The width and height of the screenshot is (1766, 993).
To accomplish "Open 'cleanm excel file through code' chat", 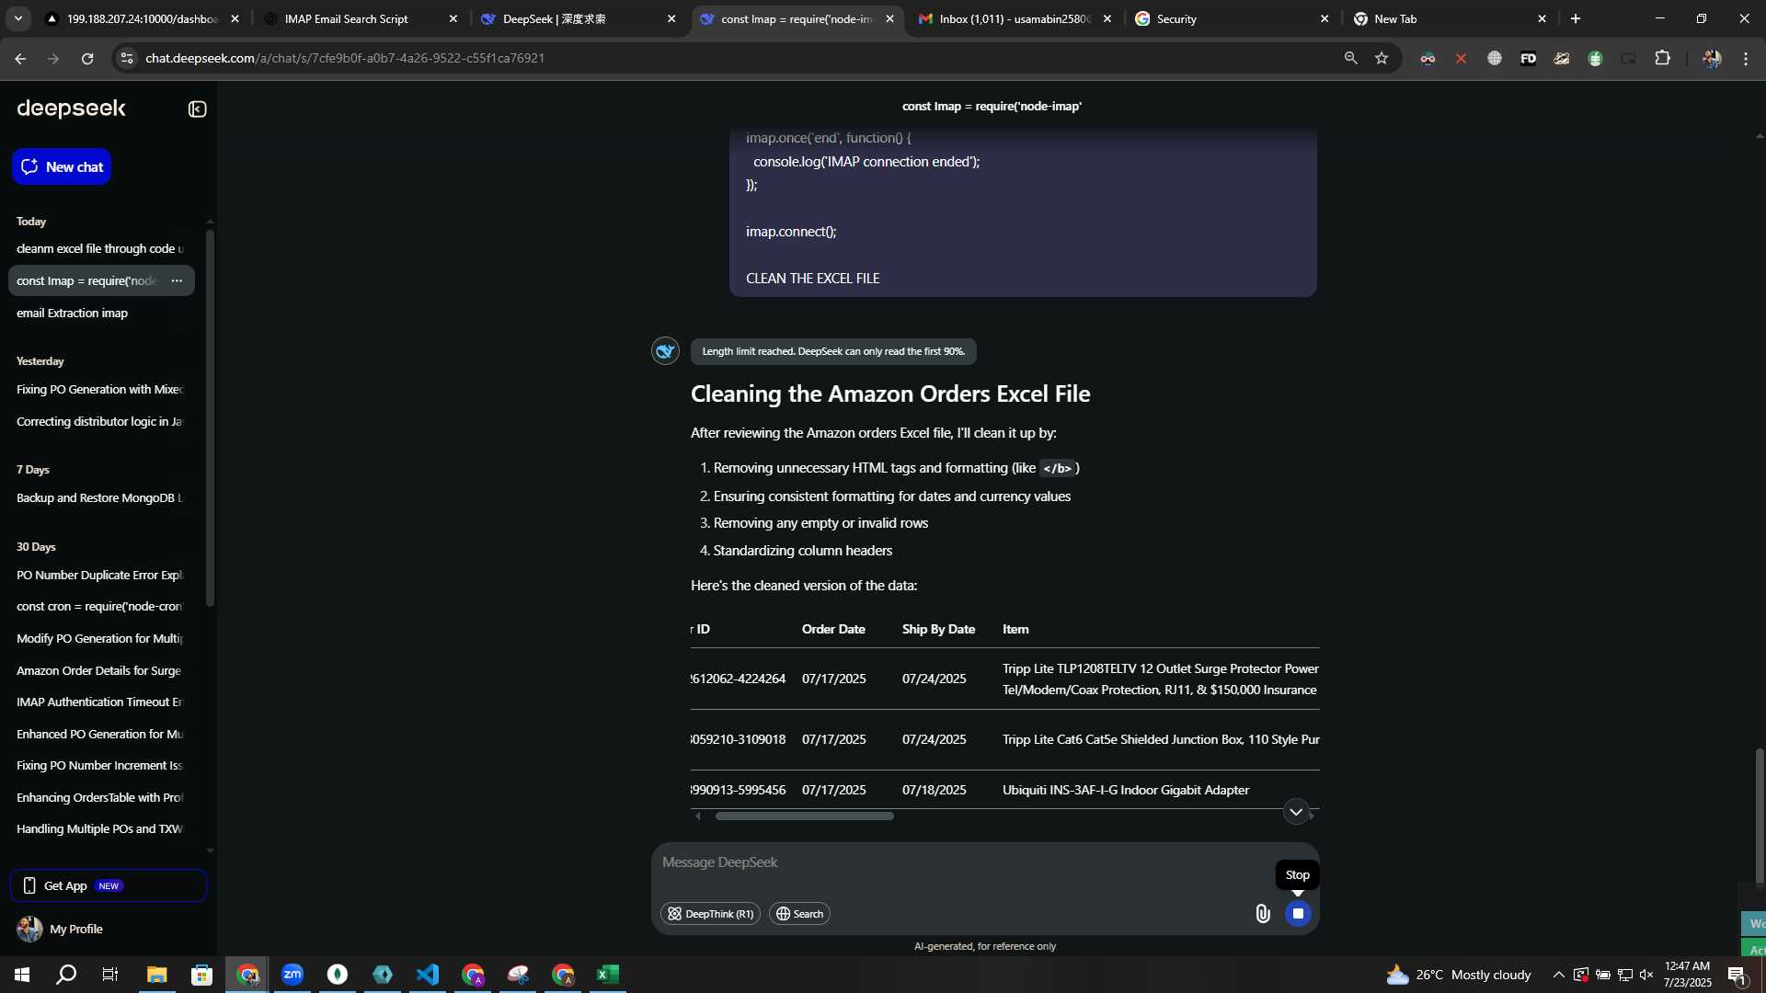I will coord(100,248).
